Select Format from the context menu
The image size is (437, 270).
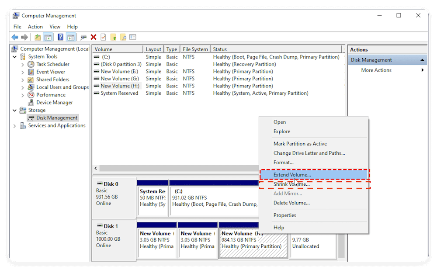pos(284,162)
